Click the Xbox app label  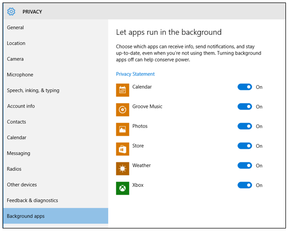[138, 185]
